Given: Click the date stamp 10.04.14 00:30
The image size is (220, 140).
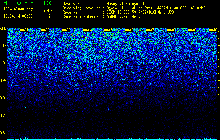Looking at the screenshot, I should [18, 16].
